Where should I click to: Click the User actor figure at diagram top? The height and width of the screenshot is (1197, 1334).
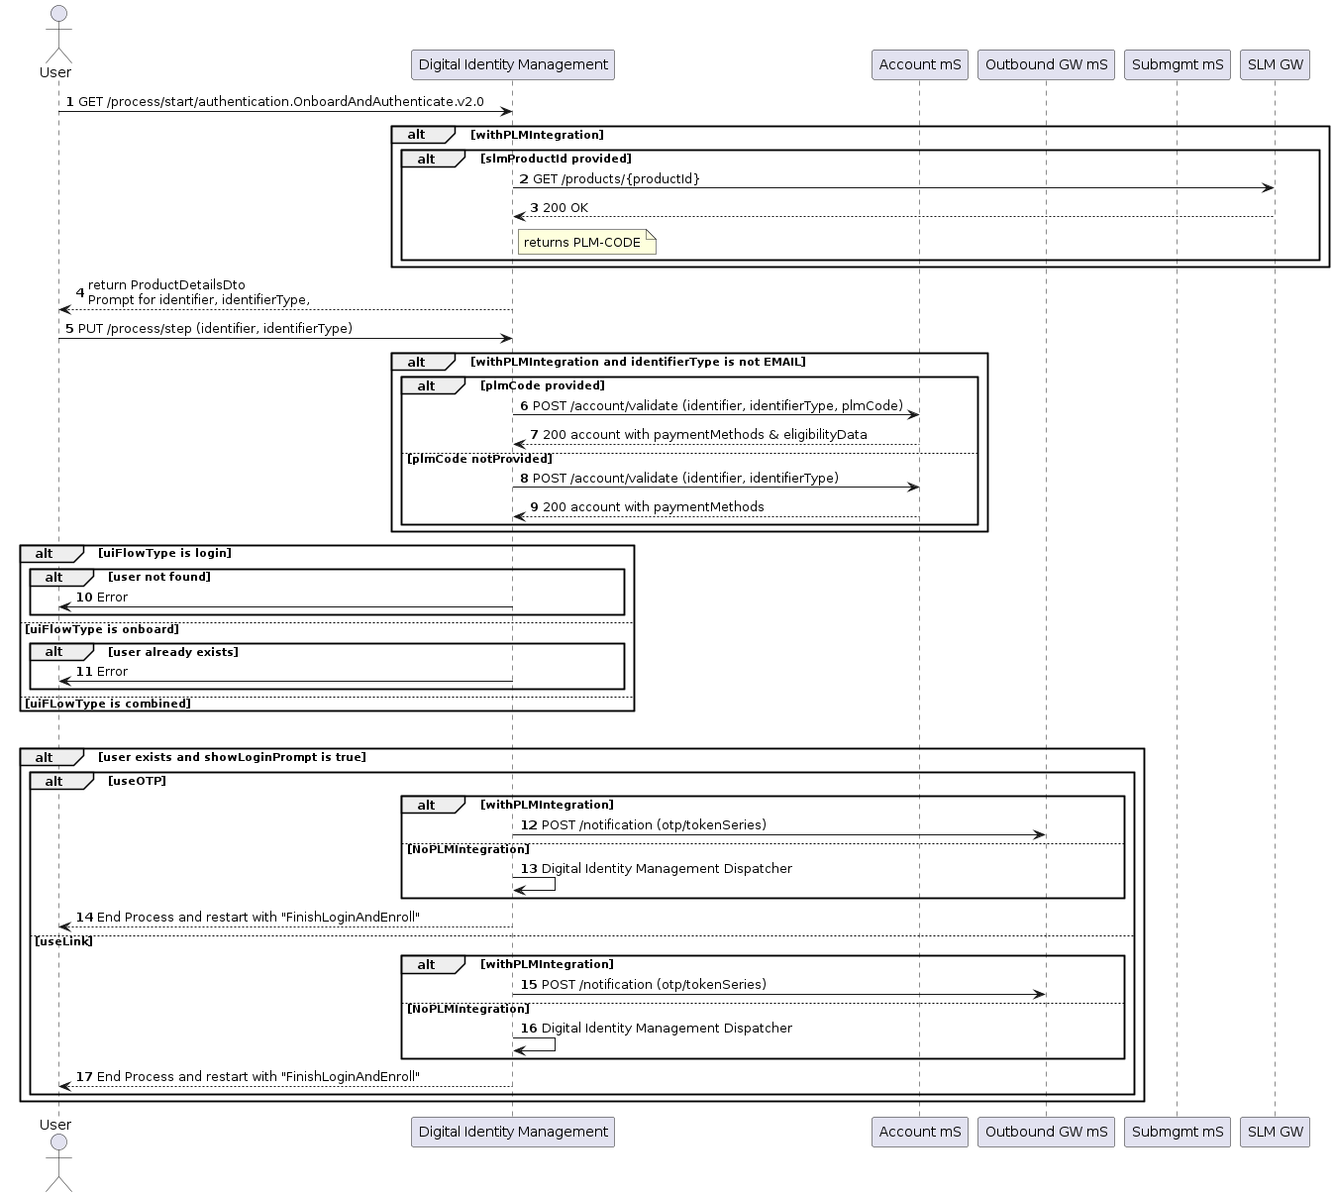57,33
